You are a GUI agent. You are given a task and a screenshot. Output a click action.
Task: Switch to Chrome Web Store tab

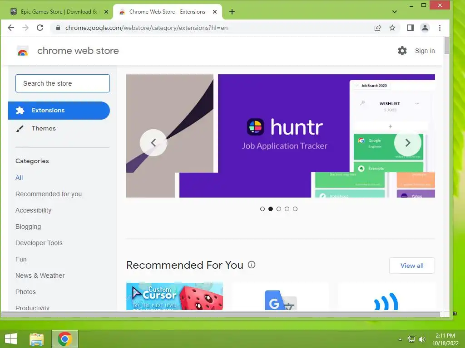click(168, 12)
